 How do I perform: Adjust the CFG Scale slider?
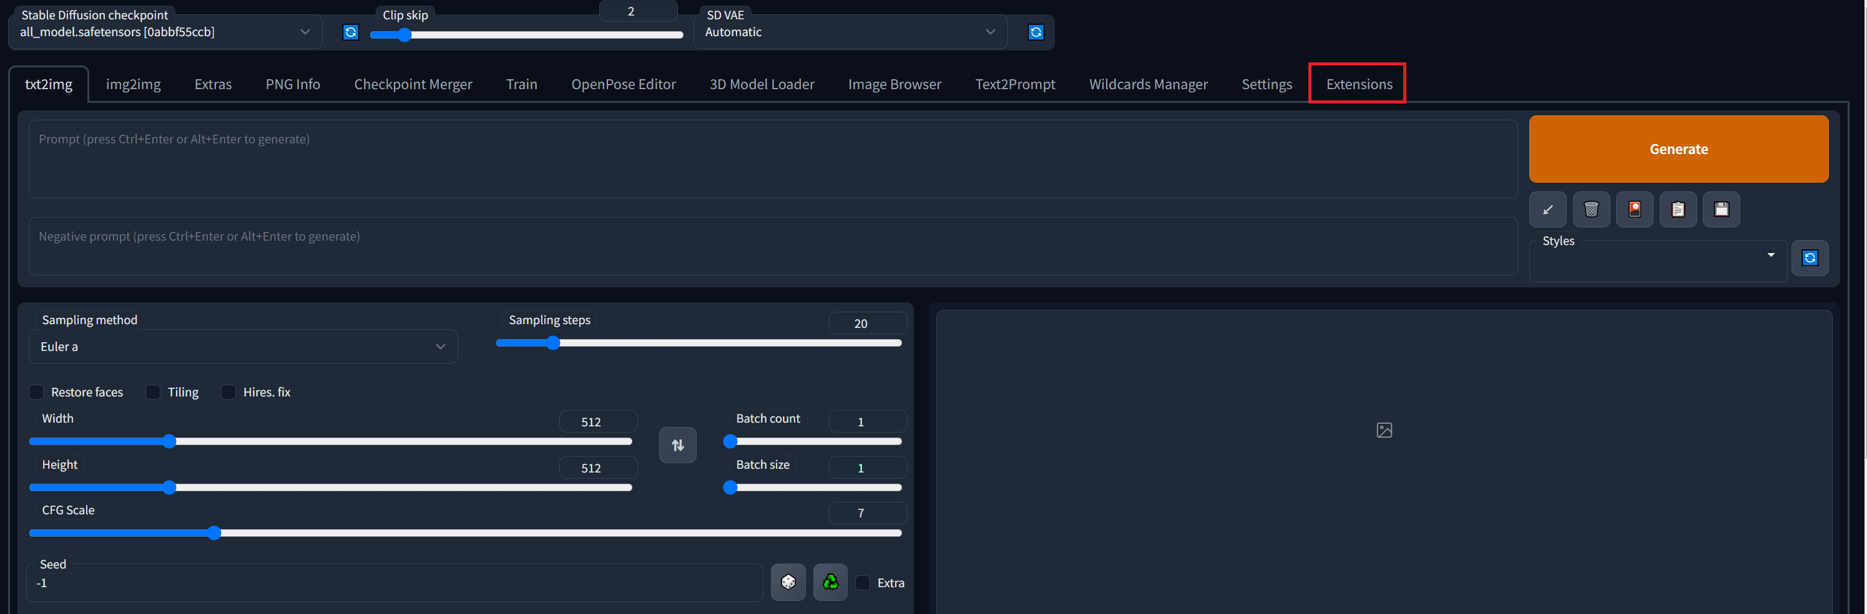point(465,534)
